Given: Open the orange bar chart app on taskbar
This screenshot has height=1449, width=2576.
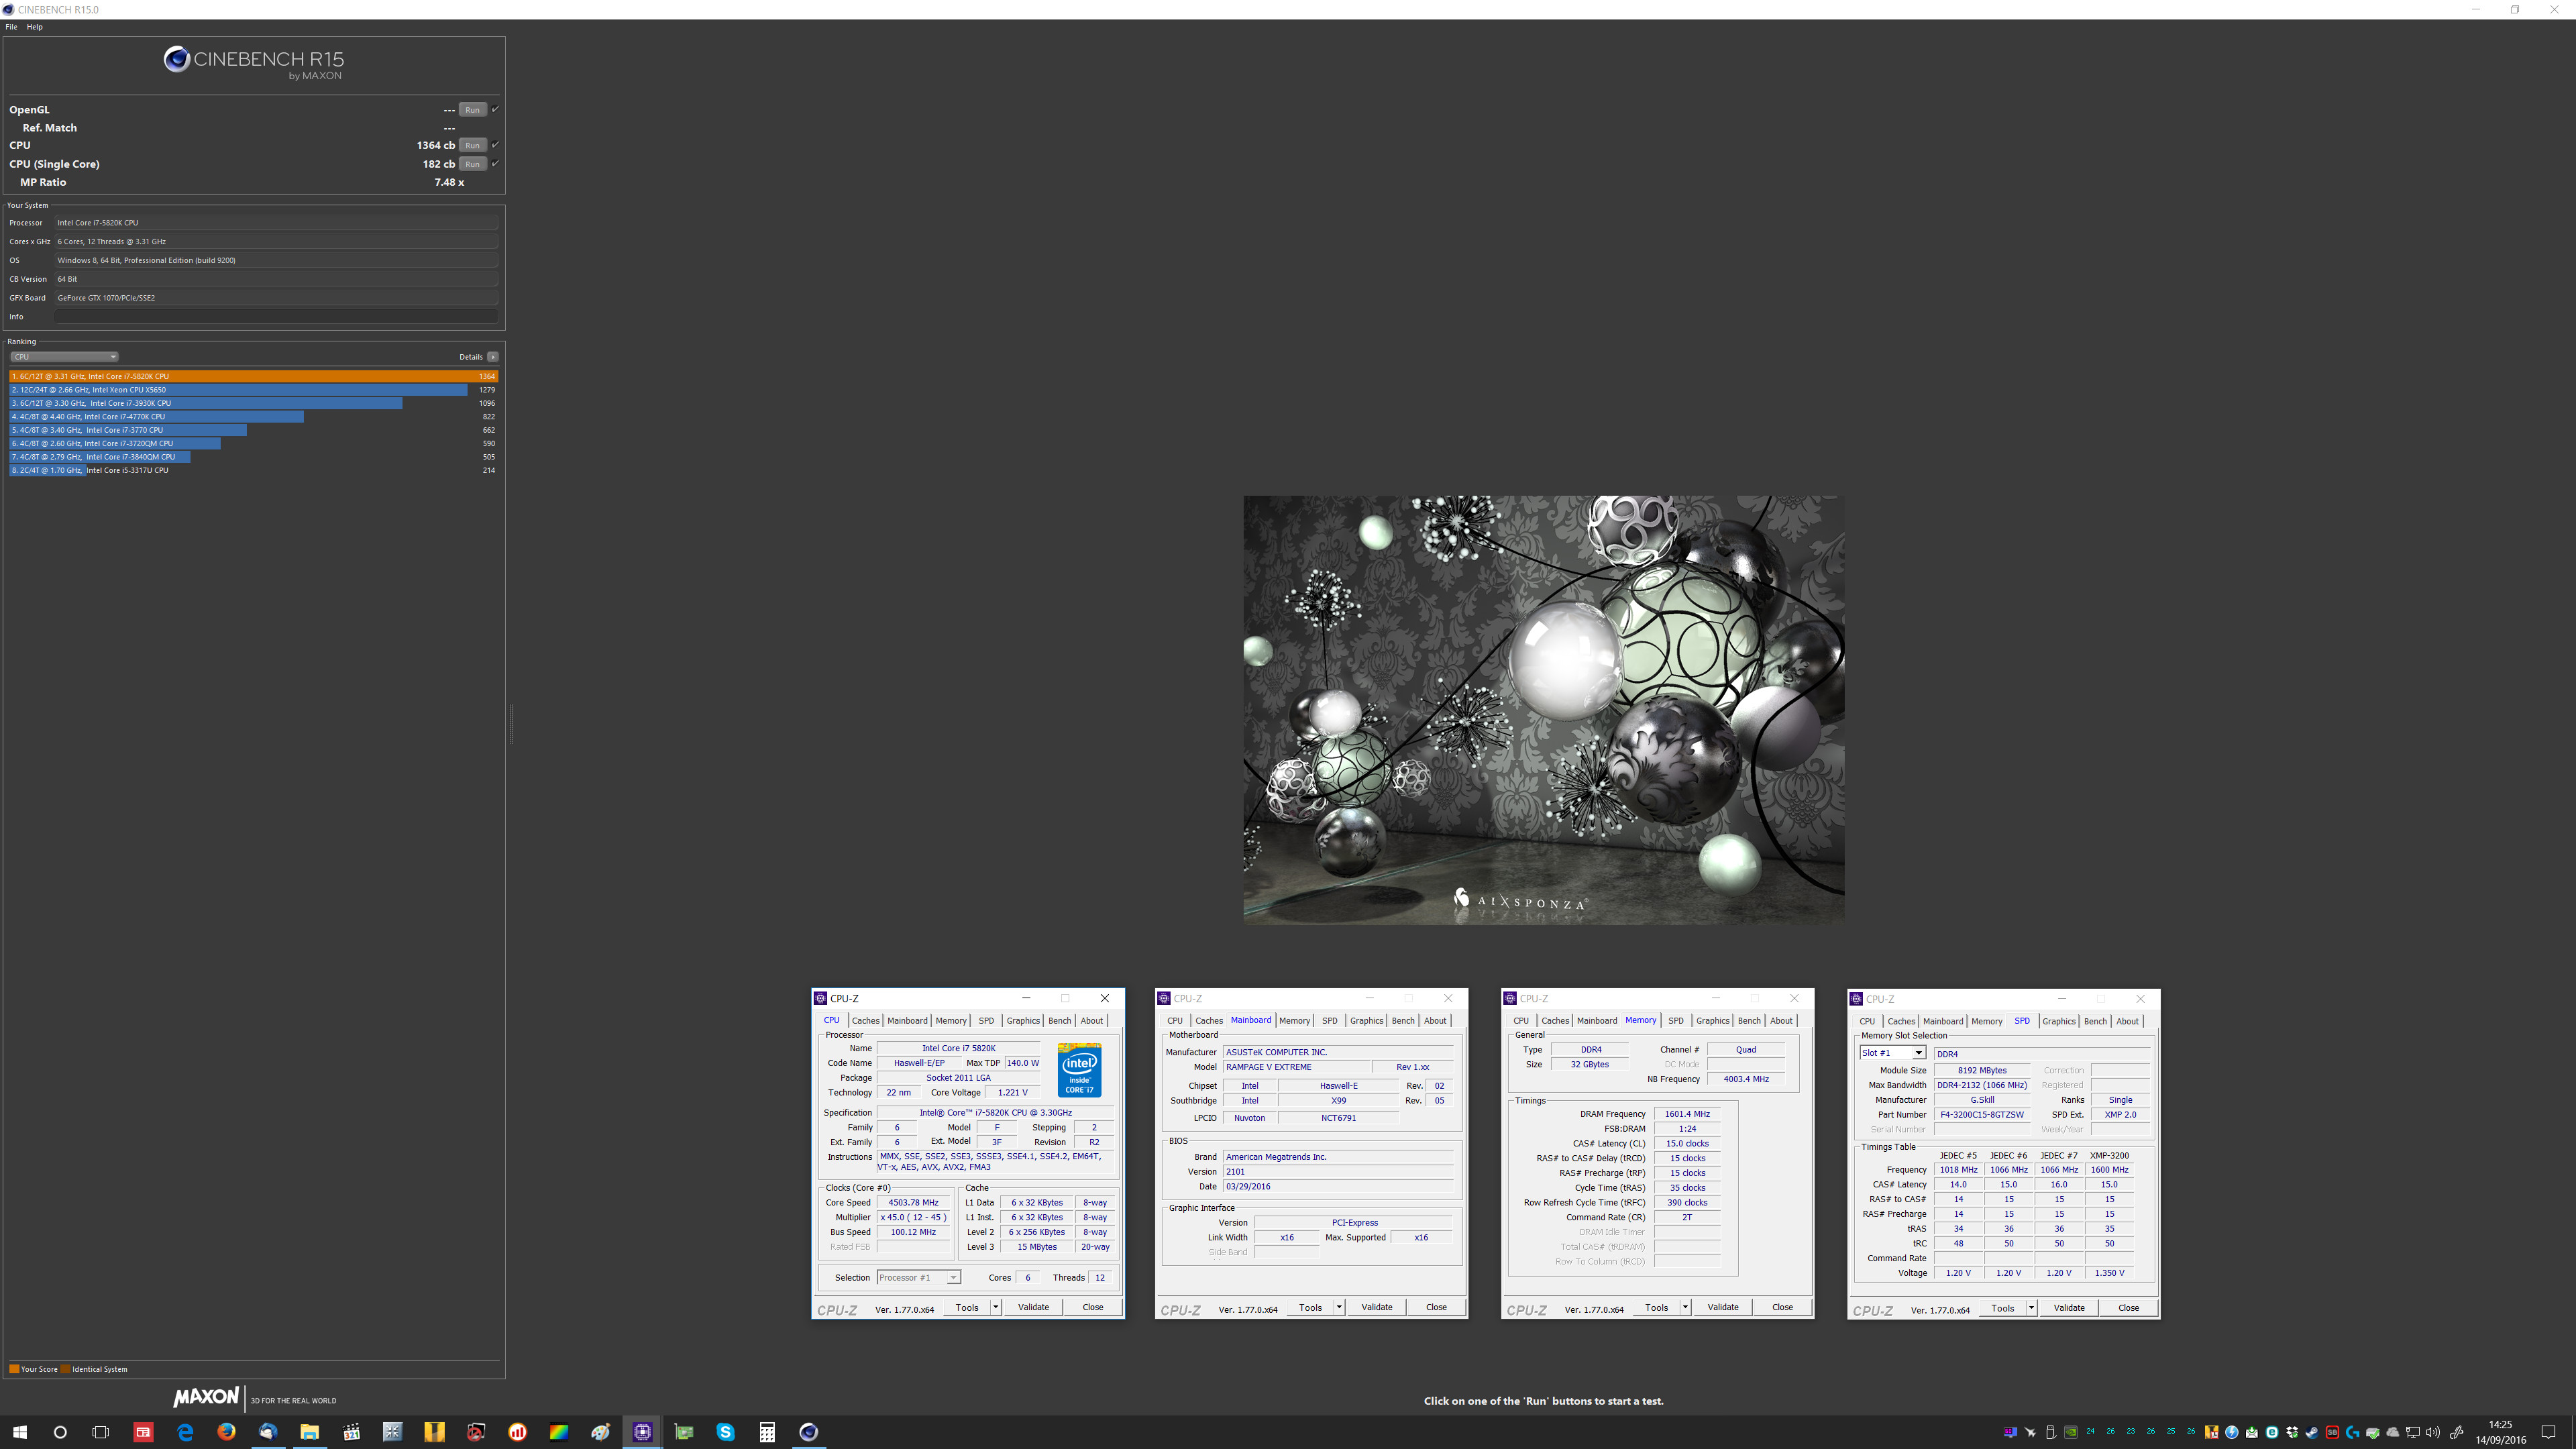Looking at the screenshot, I should pyautogui.click(x=517, y=1432).
